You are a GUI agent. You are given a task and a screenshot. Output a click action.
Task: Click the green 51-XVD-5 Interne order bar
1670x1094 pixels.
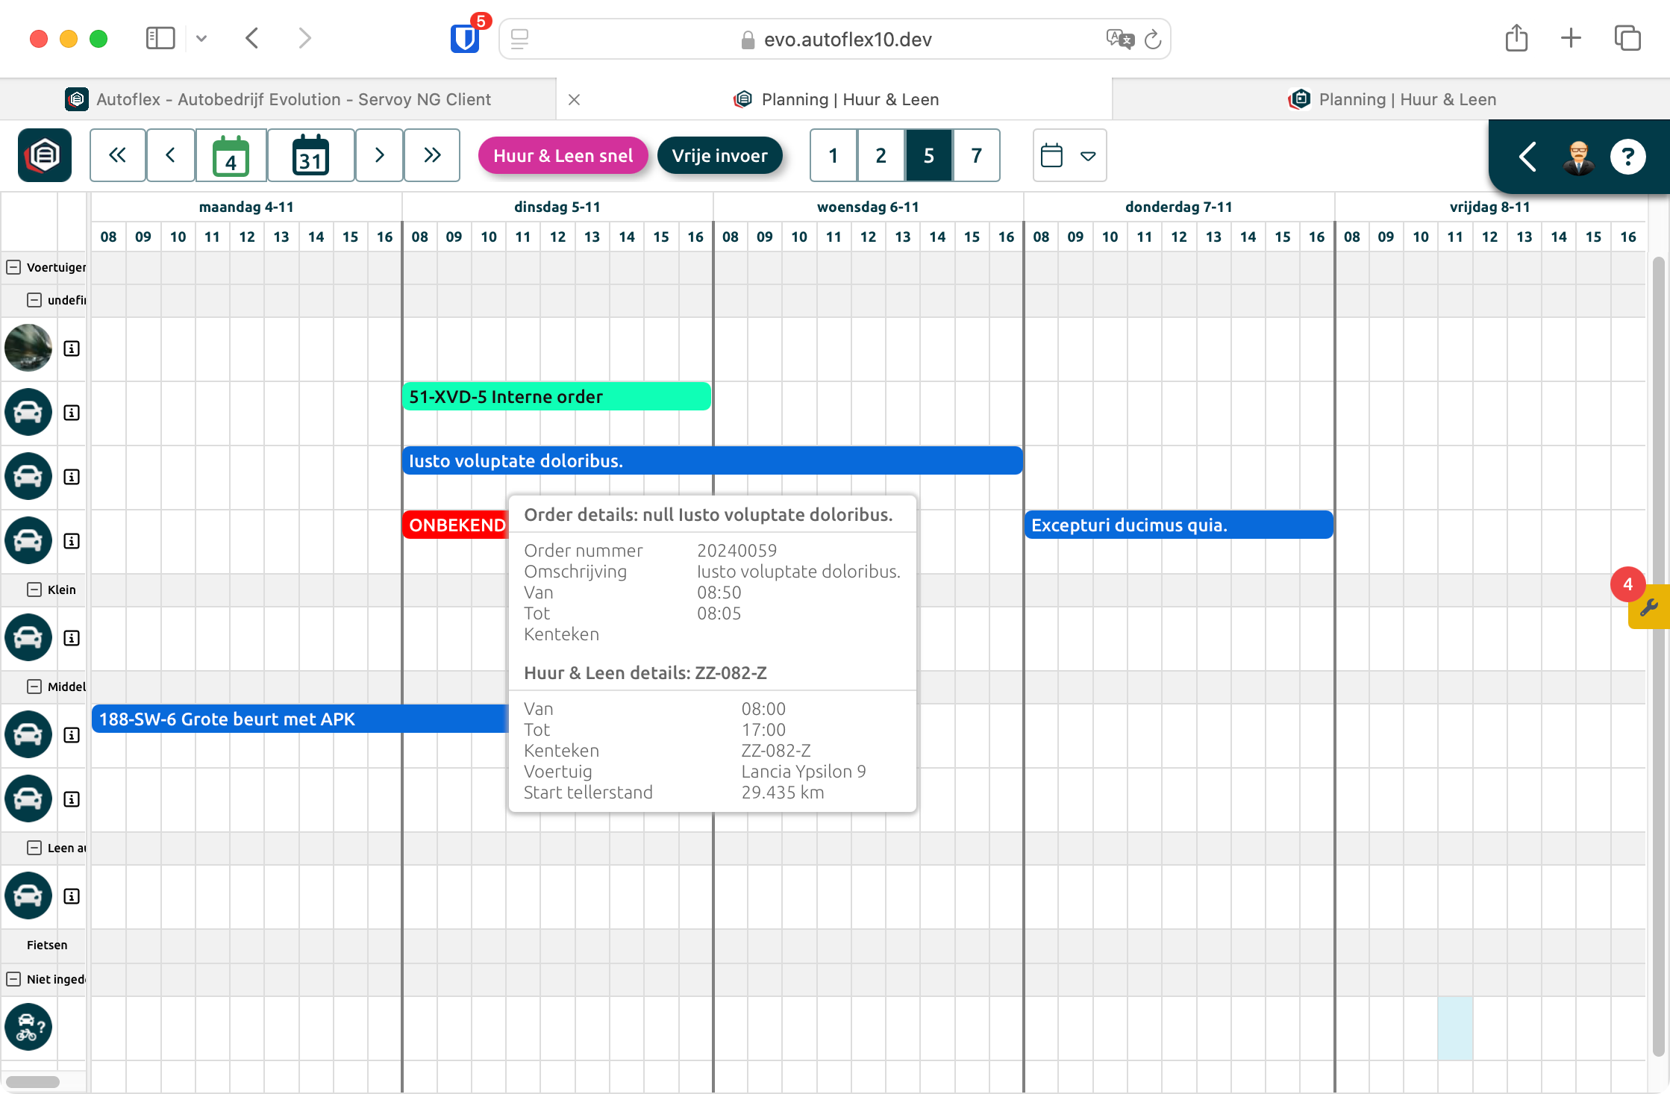556,397
